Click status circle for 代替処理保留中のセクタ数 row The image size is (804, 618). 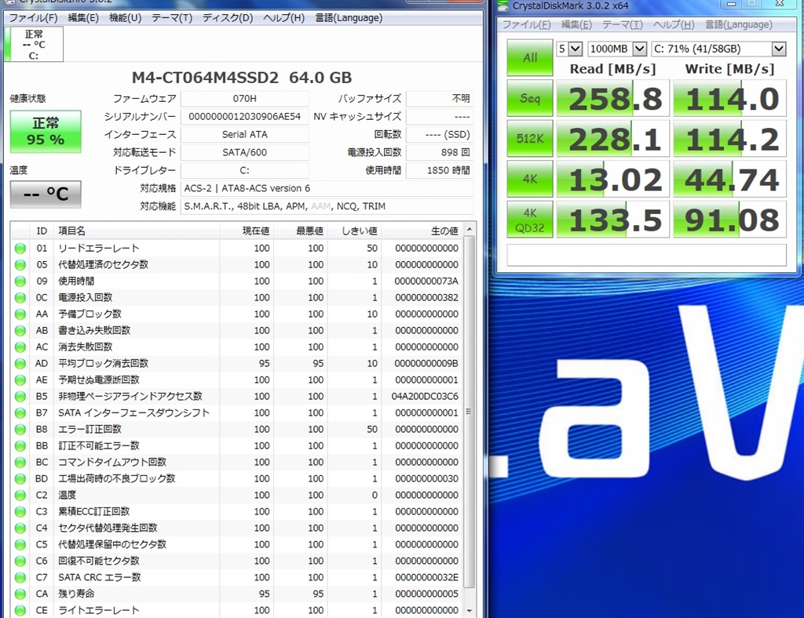click(20, 544)
